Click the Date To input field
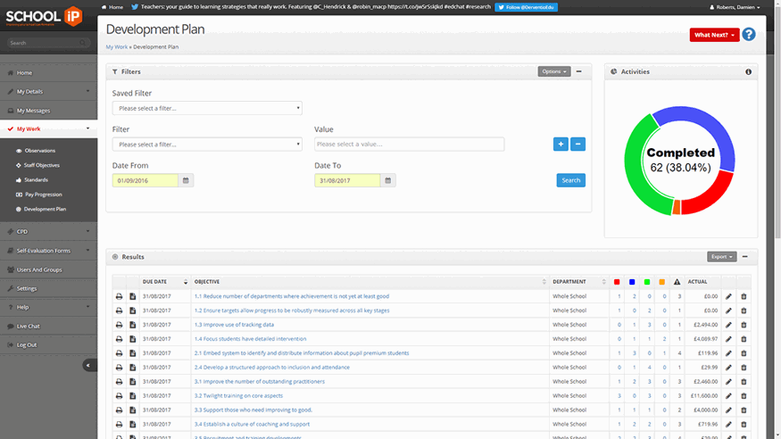 [x=347, y=180]
